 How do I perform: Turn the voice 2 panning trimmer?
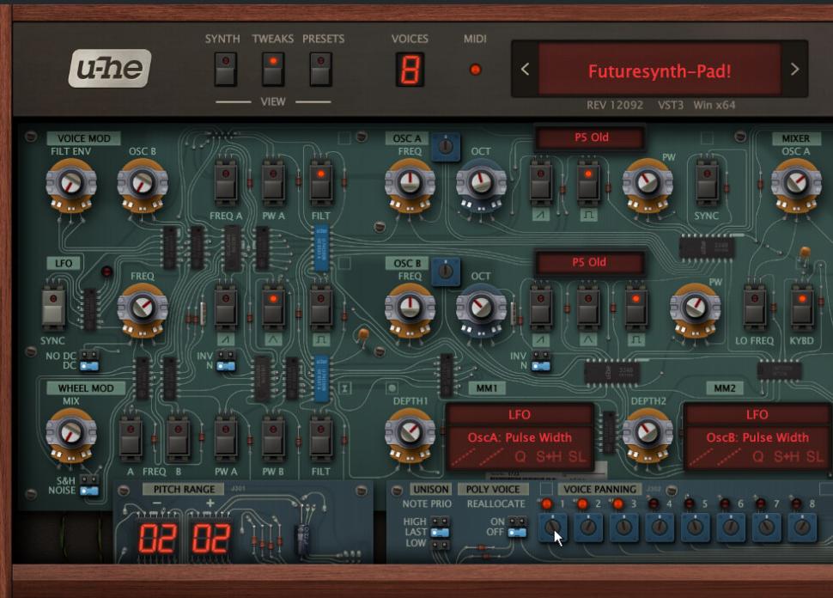588,528
